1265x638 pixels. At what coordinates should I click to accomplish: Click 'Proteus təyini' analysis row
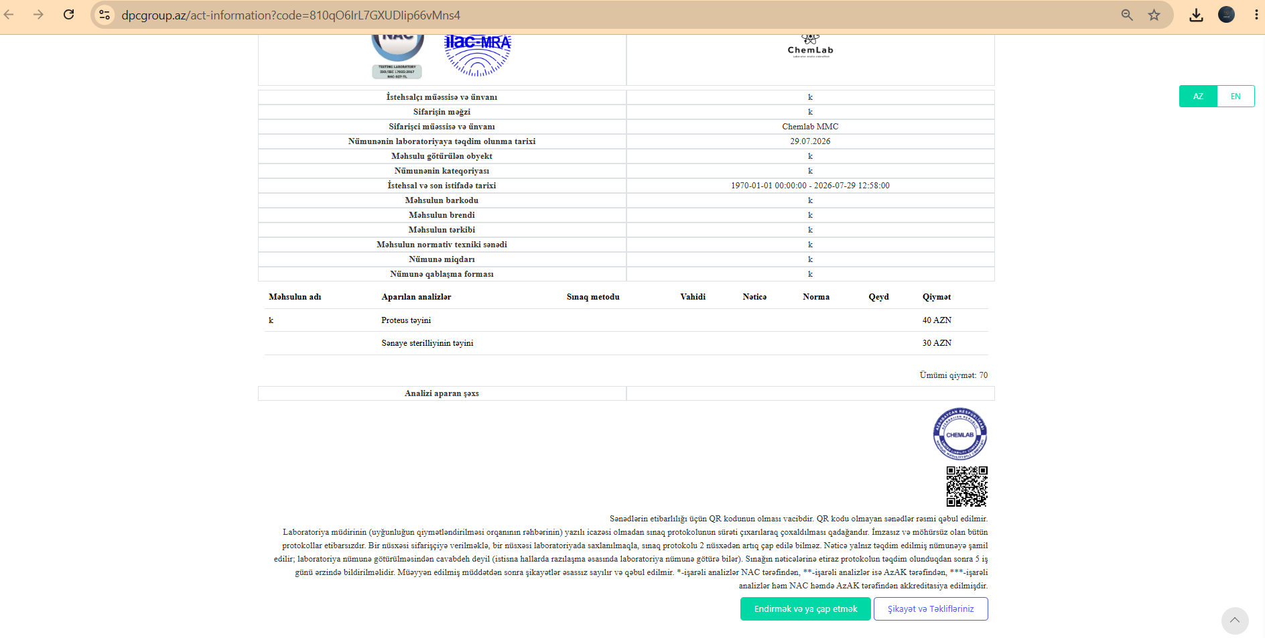tap(406, 320)
